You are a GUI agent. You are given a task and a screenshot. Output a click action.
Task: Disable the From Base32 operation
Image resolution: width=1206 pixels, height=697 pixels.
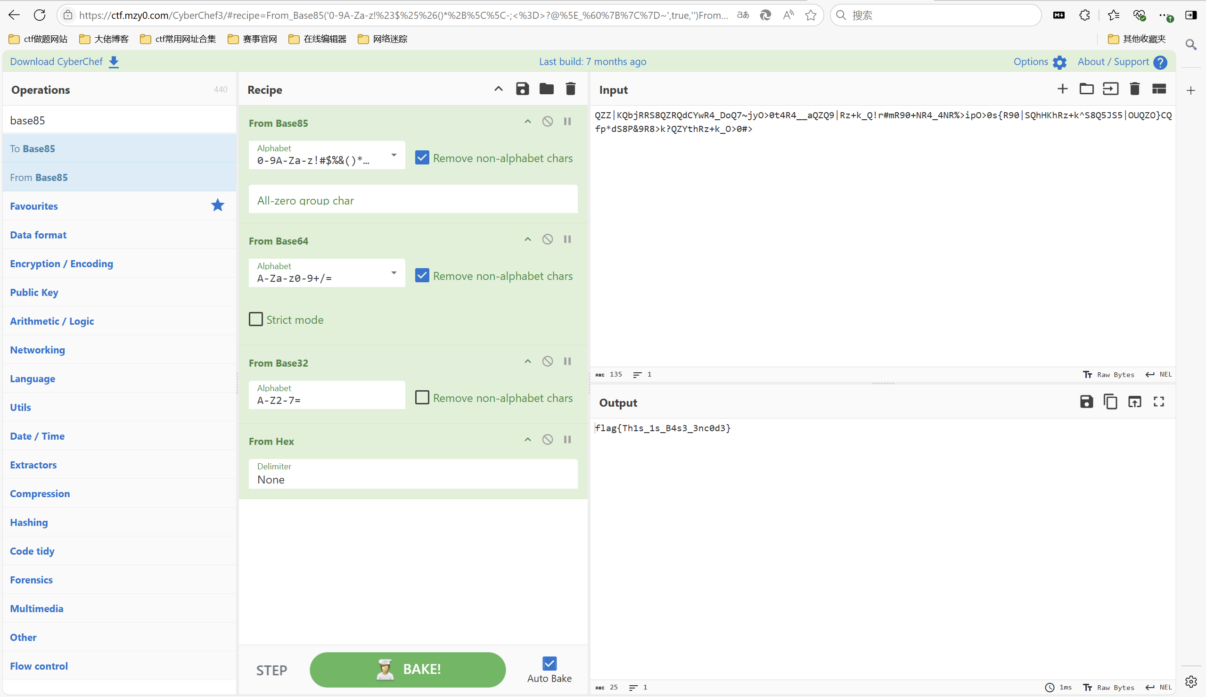548,361
